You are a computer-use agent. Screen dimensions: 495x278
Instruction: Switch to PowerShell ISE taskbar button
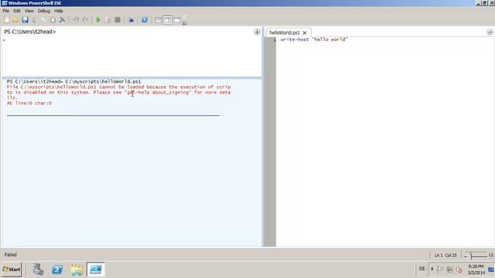point(96,270)
